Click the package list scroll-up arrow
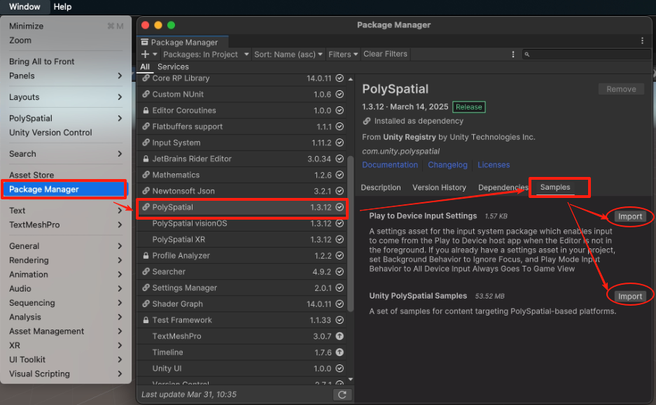This screenshot has height=405, width=656. click(351, 79)
